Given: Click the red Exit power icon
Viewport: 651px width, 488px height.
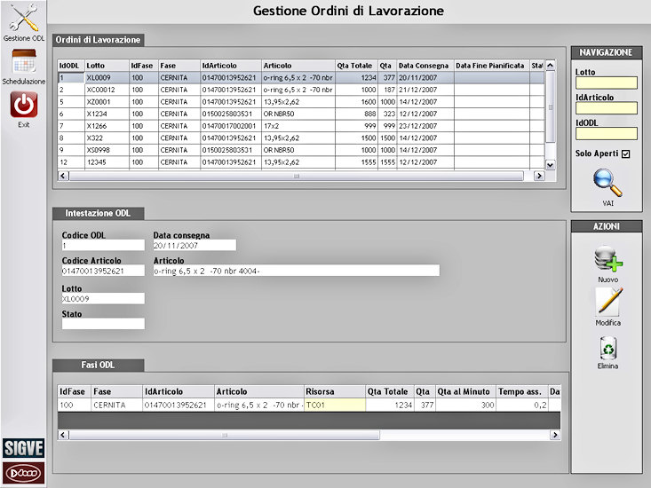Looking at the screenshot, I should click(24, 105).
